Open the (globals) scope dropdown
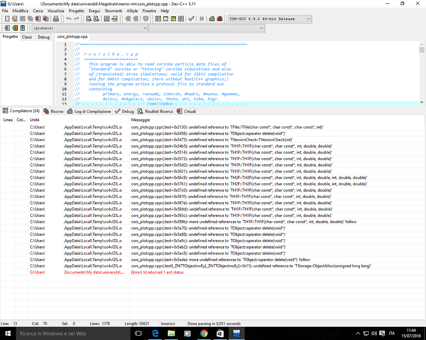The height and width of the screenshot is (340, 426). (x=145, y=28)
